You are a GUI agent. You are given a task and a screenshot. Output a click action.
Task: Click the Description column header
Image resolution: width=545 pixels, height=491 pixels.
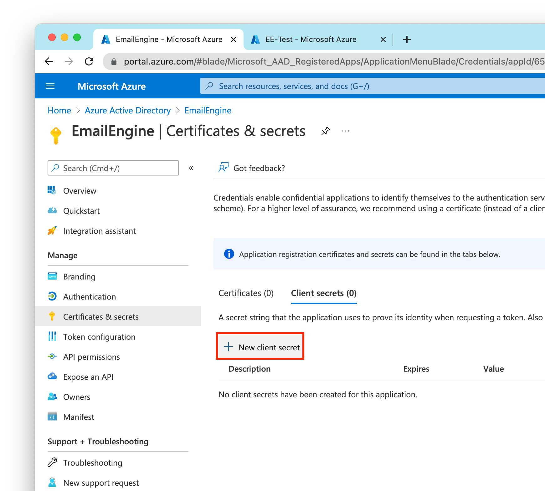point(249,368)
